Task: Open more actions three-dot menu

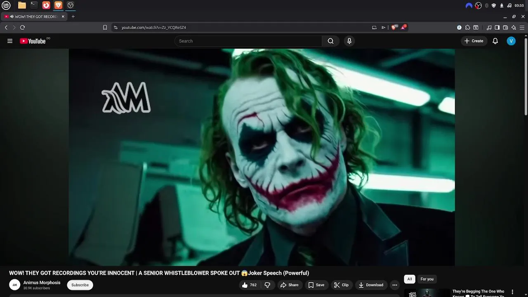Action: pyautogui.click(x=395, y=285)
